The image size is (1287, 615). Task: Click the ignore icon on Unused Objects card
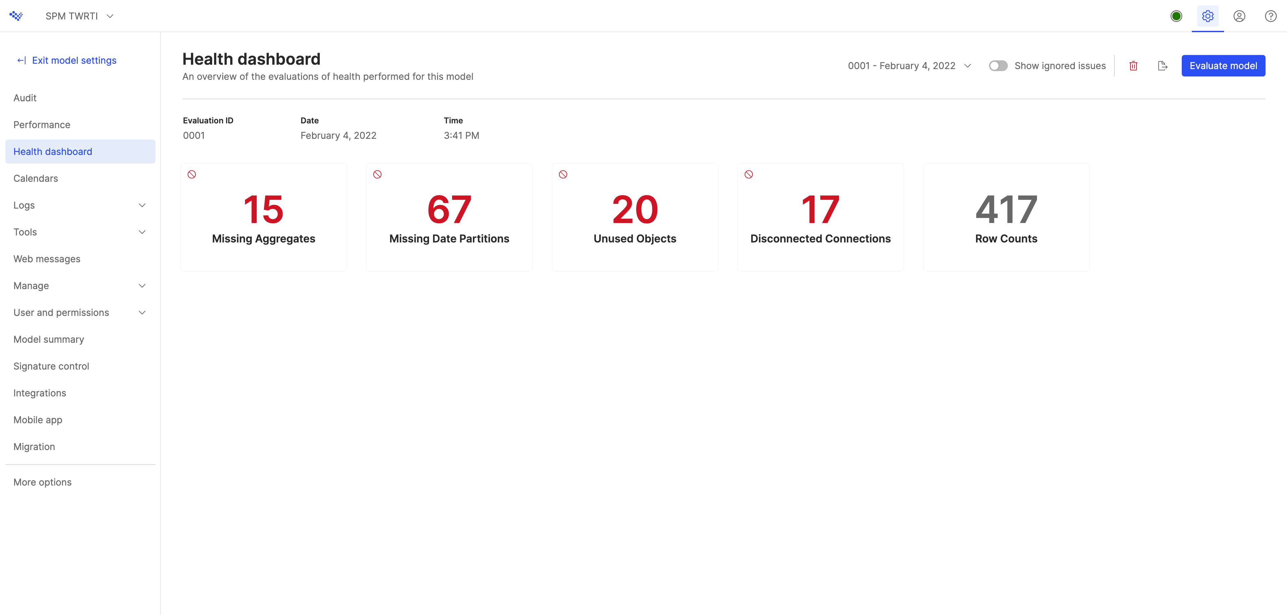point(563,174)
